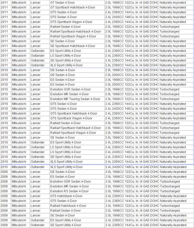
Task: Click 'Evolution RS Sedan 4-Door' cell
Action: coord(77,191)
